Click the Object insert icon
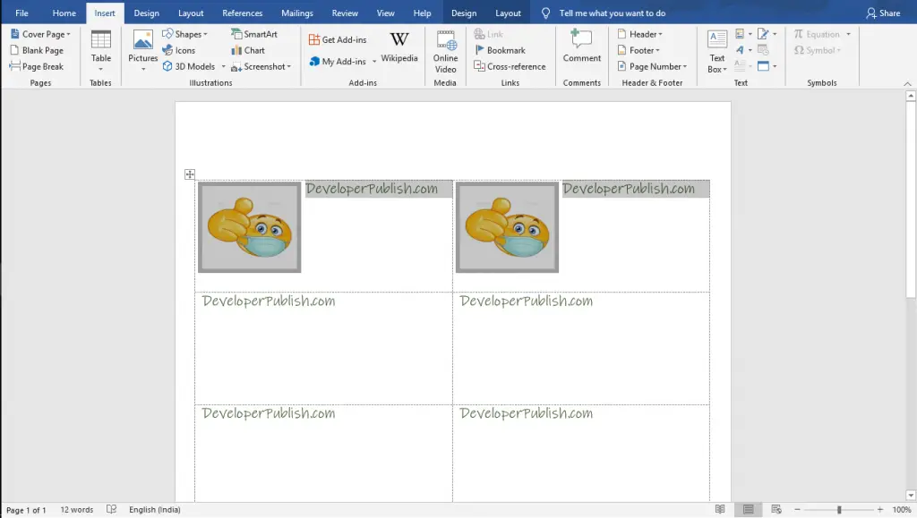Image resolution: width=917 pixels, height=518 pixels. [x=763, y=66]
